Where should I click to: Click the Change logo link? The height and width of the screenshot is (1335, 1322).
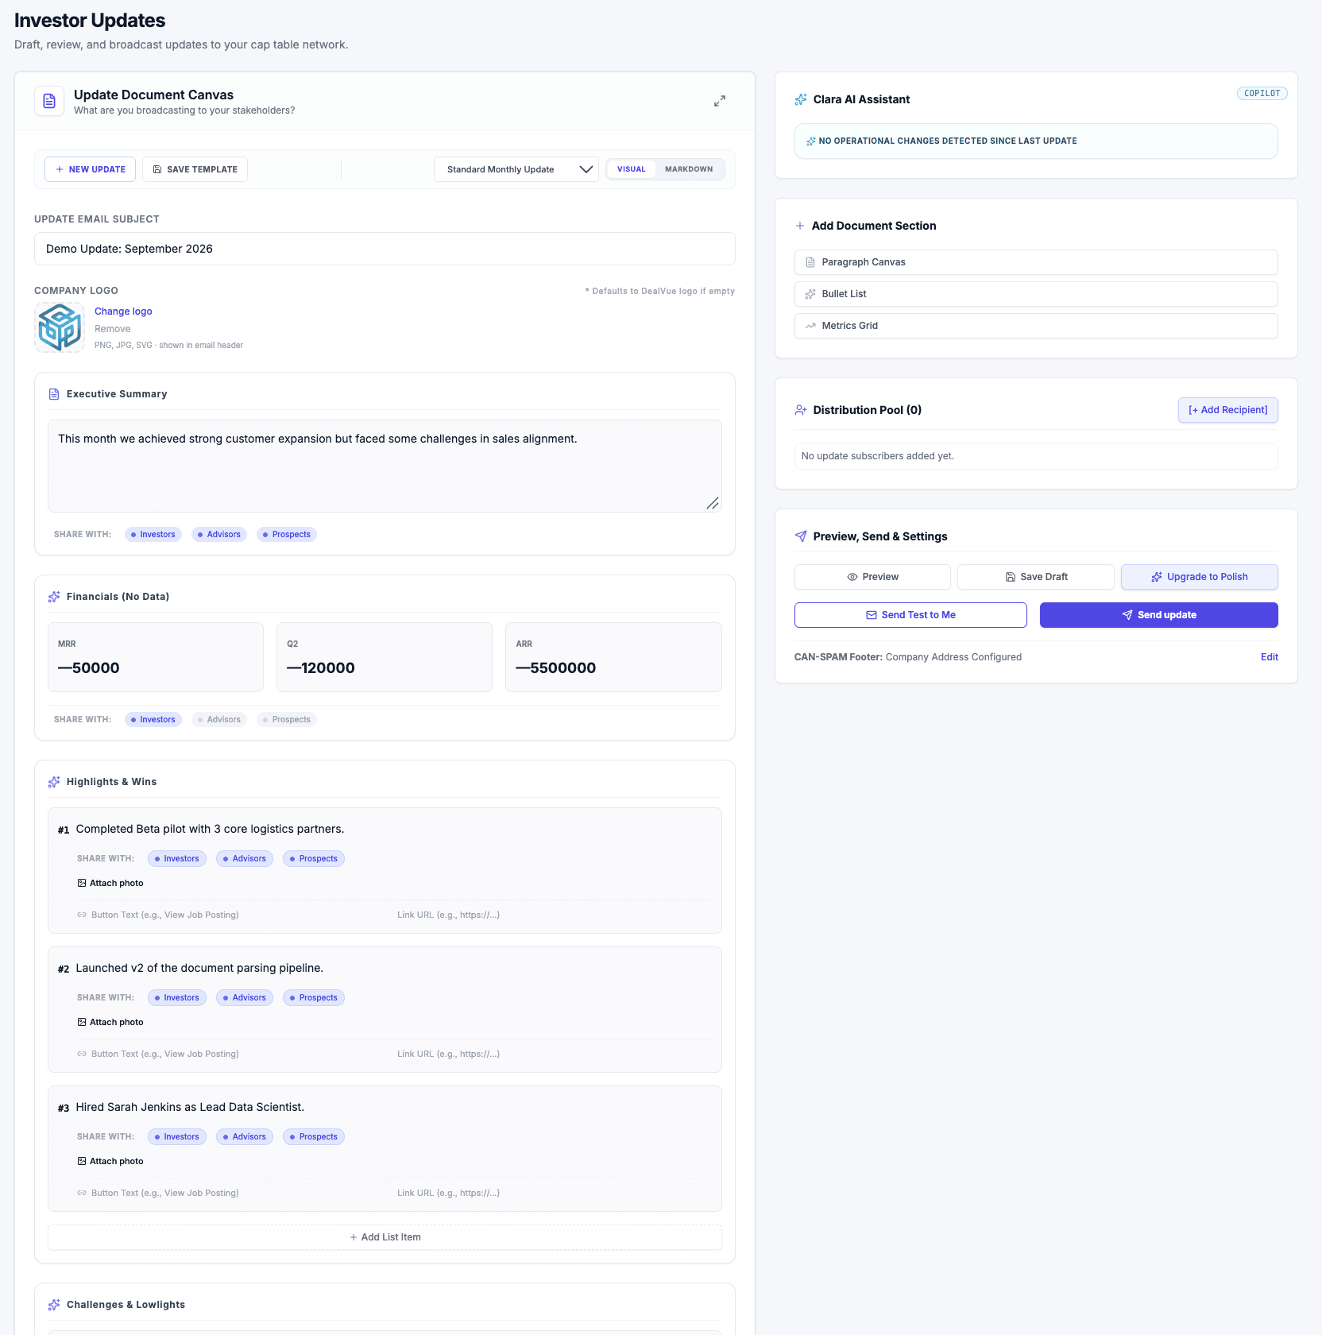123,311
